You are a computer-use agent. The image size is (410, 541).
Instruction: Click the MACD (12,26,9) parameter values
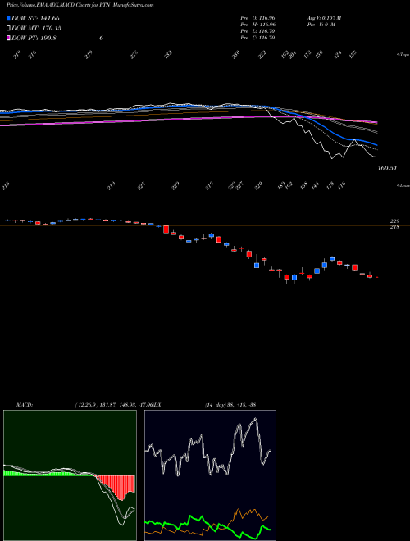point(113,405)
